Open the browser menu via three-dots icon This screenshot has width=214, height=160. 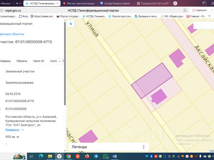[x=212, y=10]
